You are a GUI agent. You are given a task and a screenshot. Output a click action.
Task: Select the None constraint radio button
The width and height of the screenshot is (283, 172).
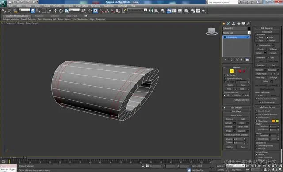[x=257, y=37]
